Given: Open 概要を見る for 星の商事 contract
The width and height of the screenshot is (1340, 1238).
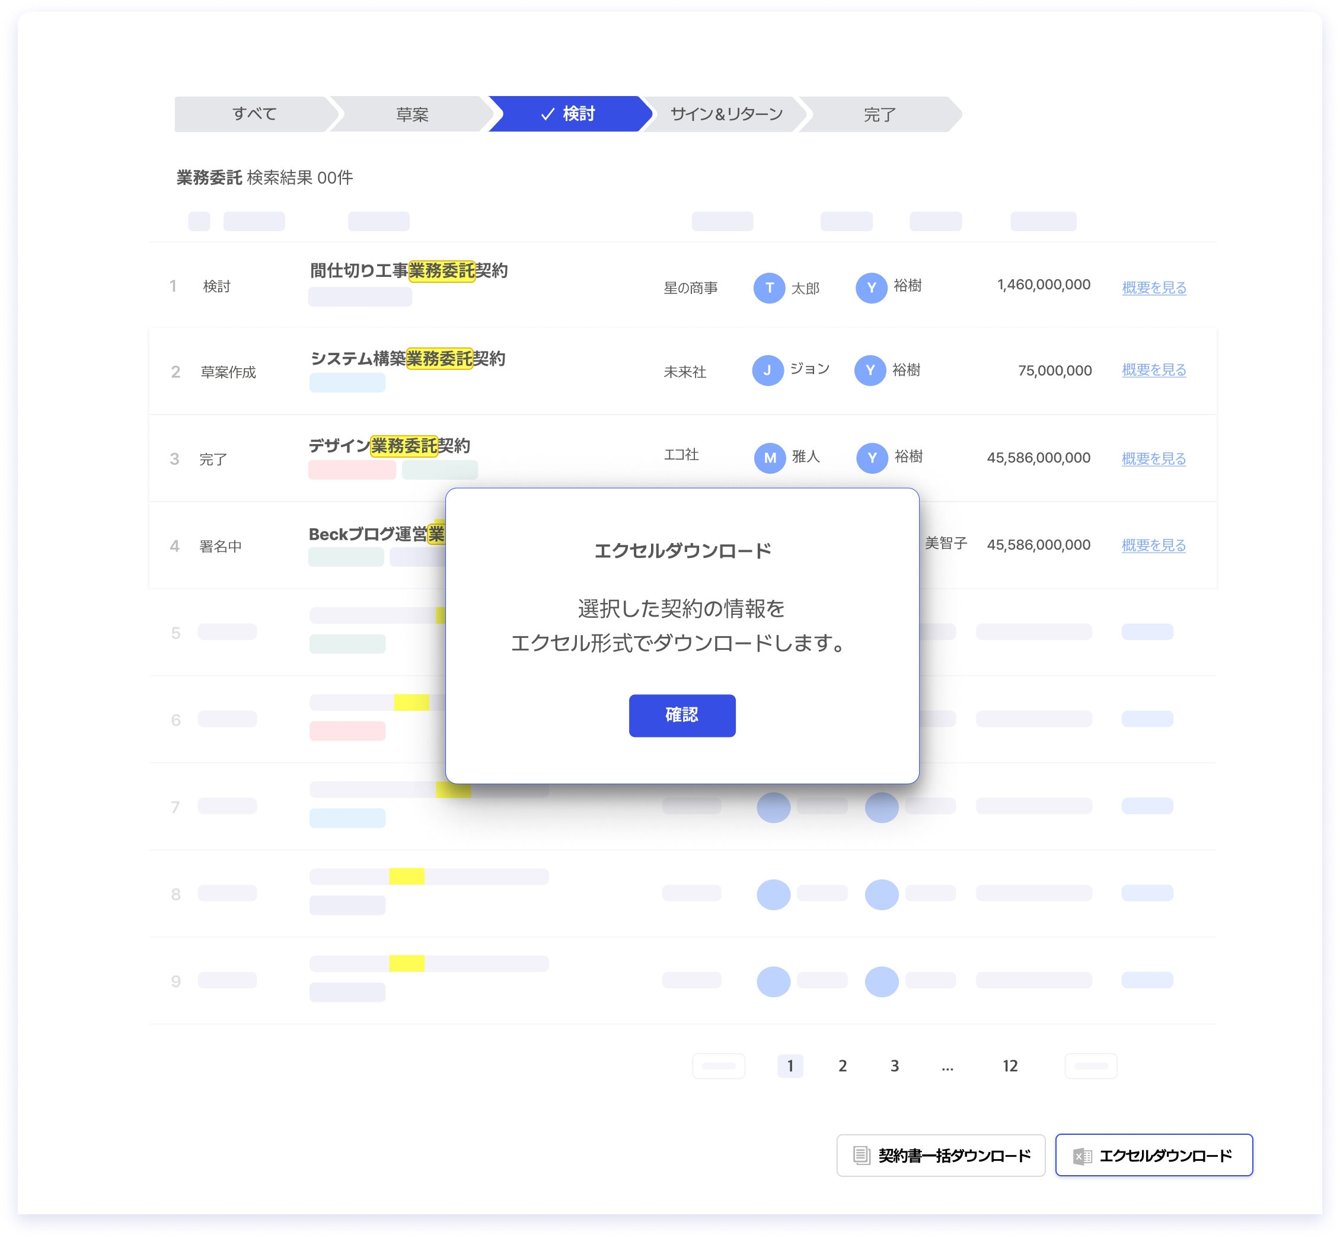Looking at the screenshot, I should point(1154,288).
